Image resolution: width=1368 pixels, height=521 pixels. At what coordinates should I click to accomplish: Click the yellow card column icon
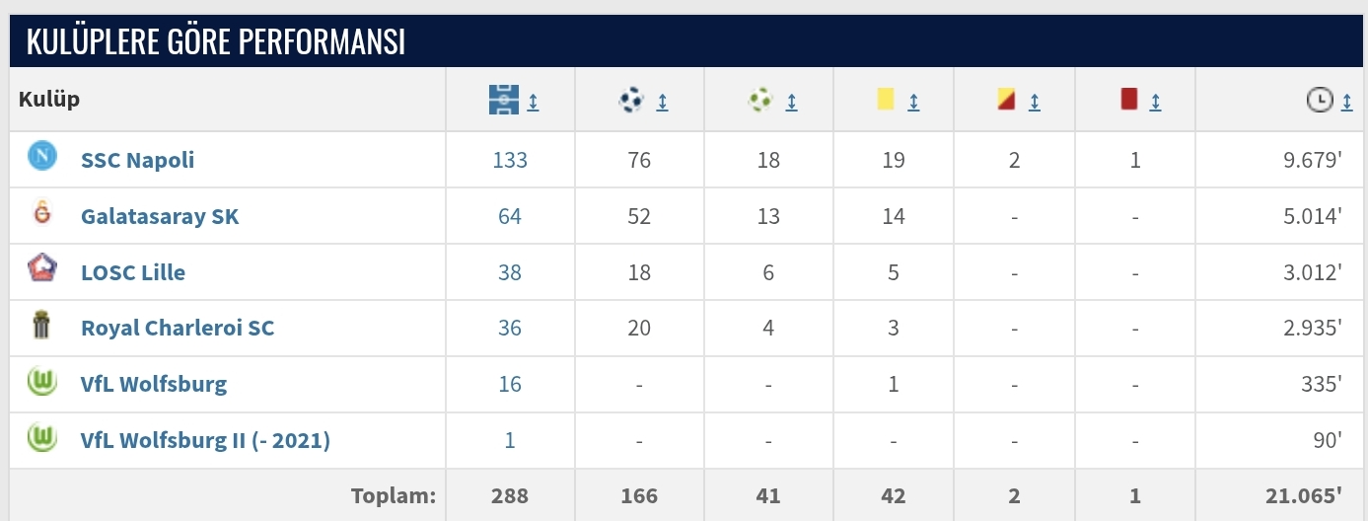(x=885, y=100)
